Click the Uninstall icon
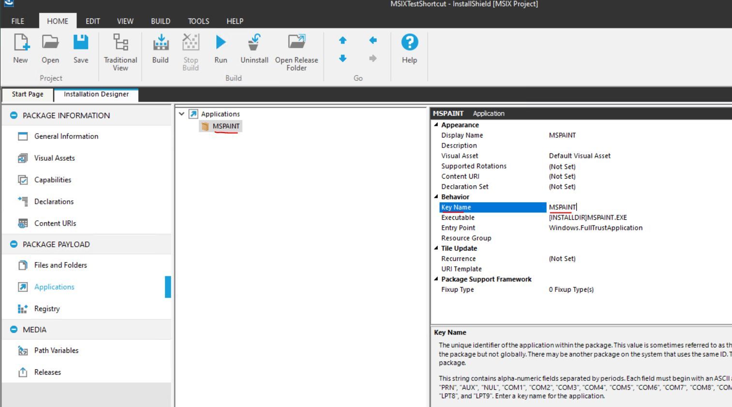This screenshot has height=407, width=732. coord(254,46)
